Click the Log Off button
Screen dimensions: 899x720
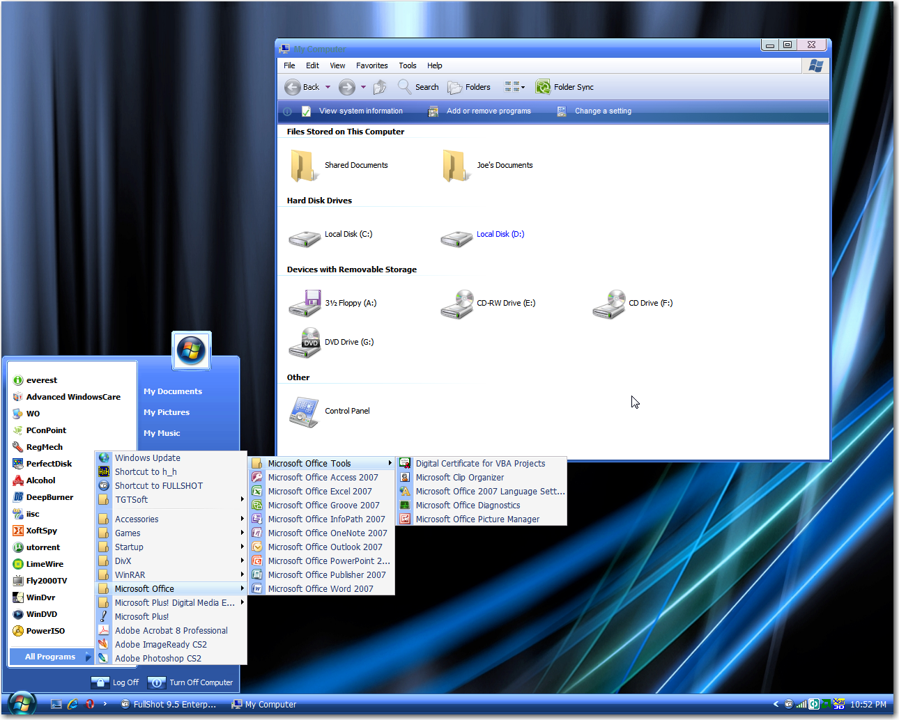click(116, 683)
